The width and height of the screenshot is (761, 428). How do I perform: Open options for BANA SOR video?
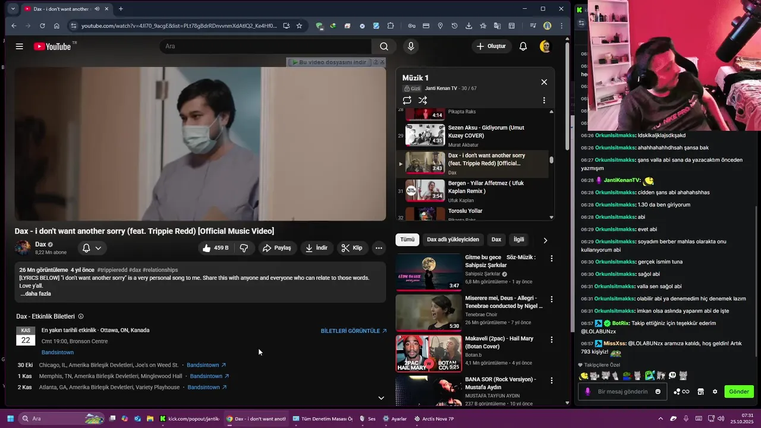tap(551, 380)
